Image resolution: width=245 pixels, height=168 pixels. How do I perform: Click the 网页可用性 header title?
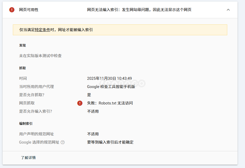(29, 10)
